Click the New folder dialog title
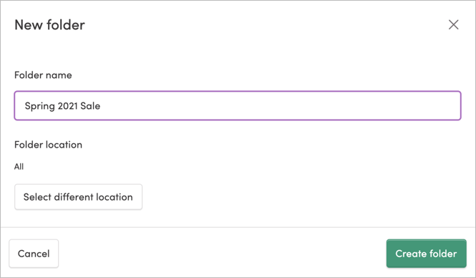 50,25
